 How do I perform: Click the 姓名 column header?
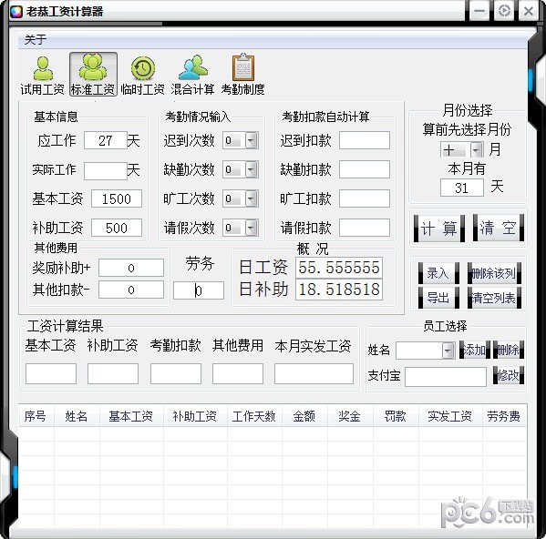click(77, 416)
